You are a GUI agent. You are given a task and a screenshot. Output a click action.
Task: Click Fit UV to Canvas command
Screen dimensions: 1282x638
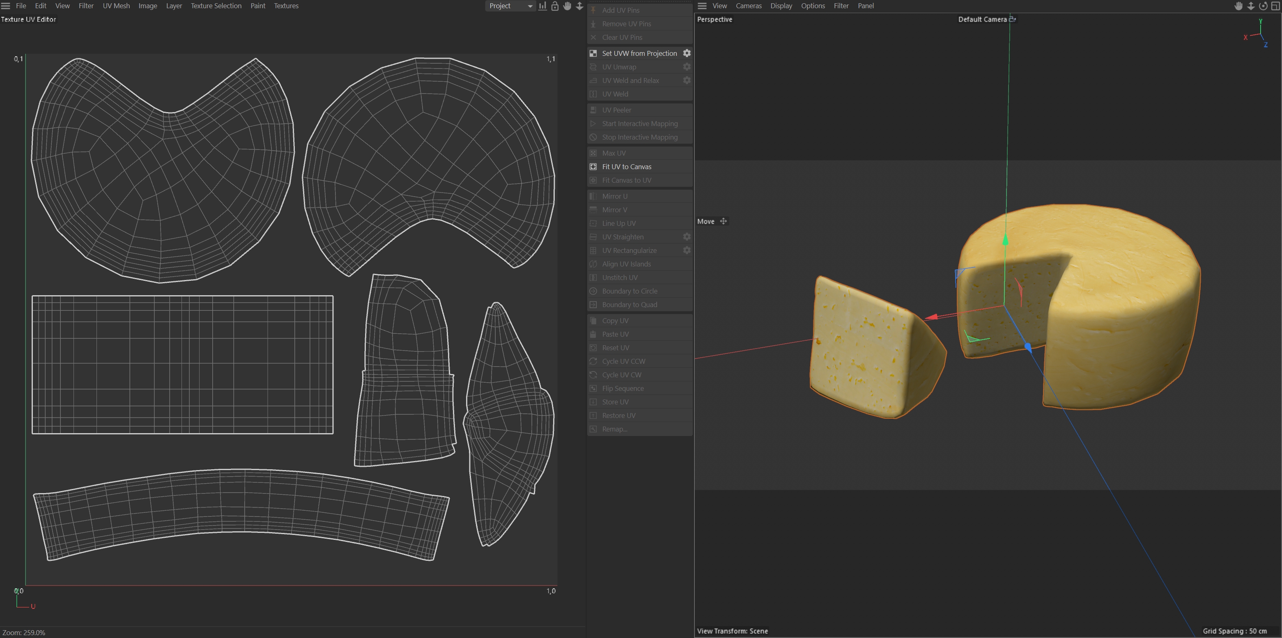coord(627,167)
